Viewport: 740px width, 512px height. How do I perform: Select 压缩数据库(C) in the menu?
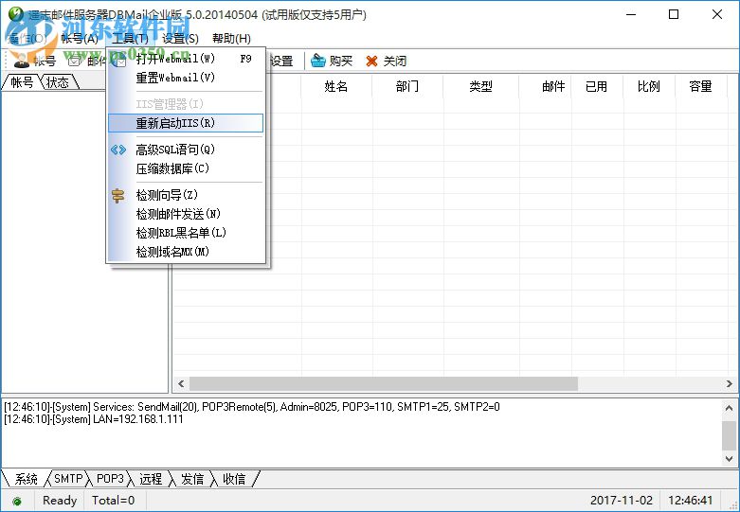(186, 168)
